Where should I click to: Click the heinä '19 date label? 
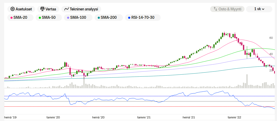pyautogui.click(x=10, y=118)
